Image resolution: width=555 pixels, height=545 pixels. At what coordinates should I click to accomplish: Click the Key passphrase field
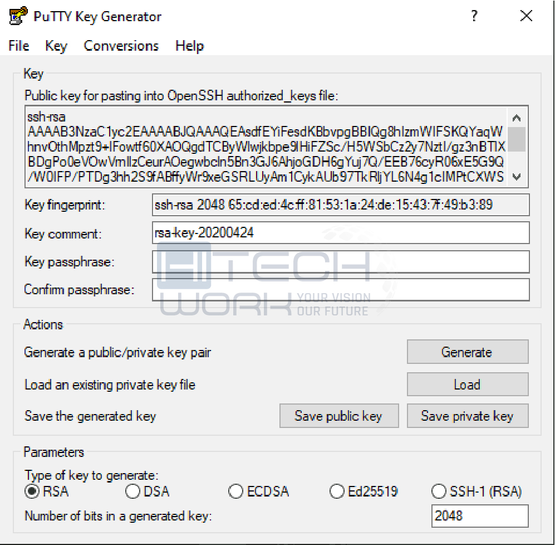(341, 262)
